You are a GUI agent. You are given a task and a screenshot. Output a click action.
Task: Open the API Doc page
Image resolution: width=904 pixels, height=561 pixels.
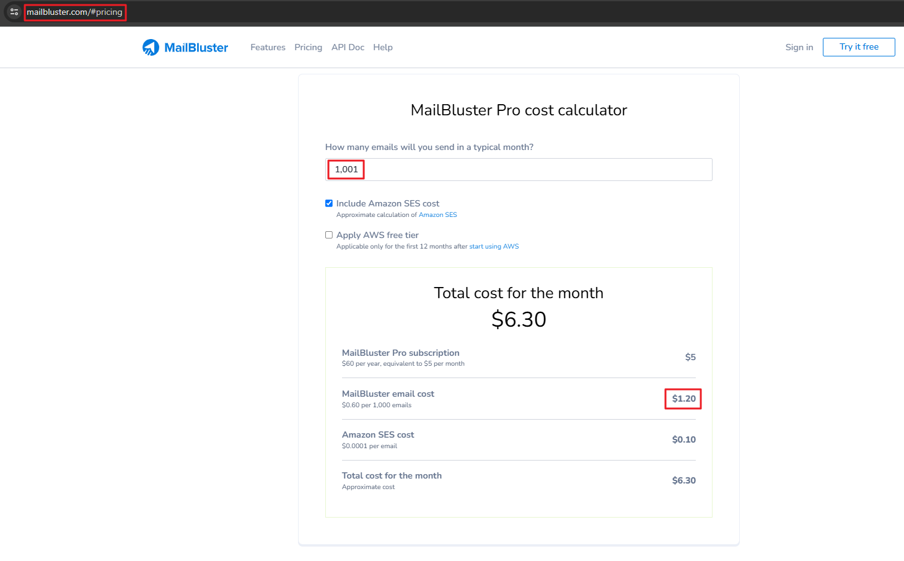pyautogui.click(x=348, y=47)
